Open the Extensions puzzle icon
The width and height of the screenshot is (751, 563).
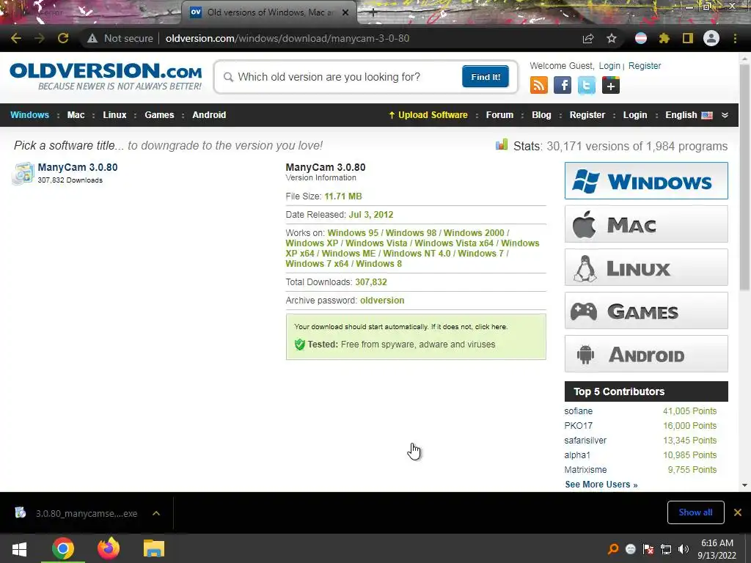tap(664, 38)
